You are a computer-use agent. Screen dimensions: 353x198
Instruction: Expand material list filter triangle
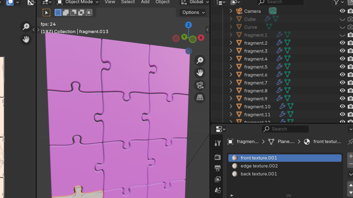[x=232, y=196]
